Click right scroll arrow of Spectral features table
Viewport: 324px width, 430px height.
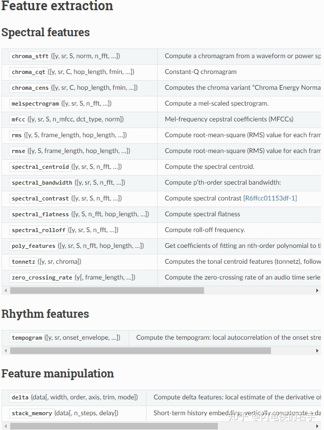tap(317, 290)
